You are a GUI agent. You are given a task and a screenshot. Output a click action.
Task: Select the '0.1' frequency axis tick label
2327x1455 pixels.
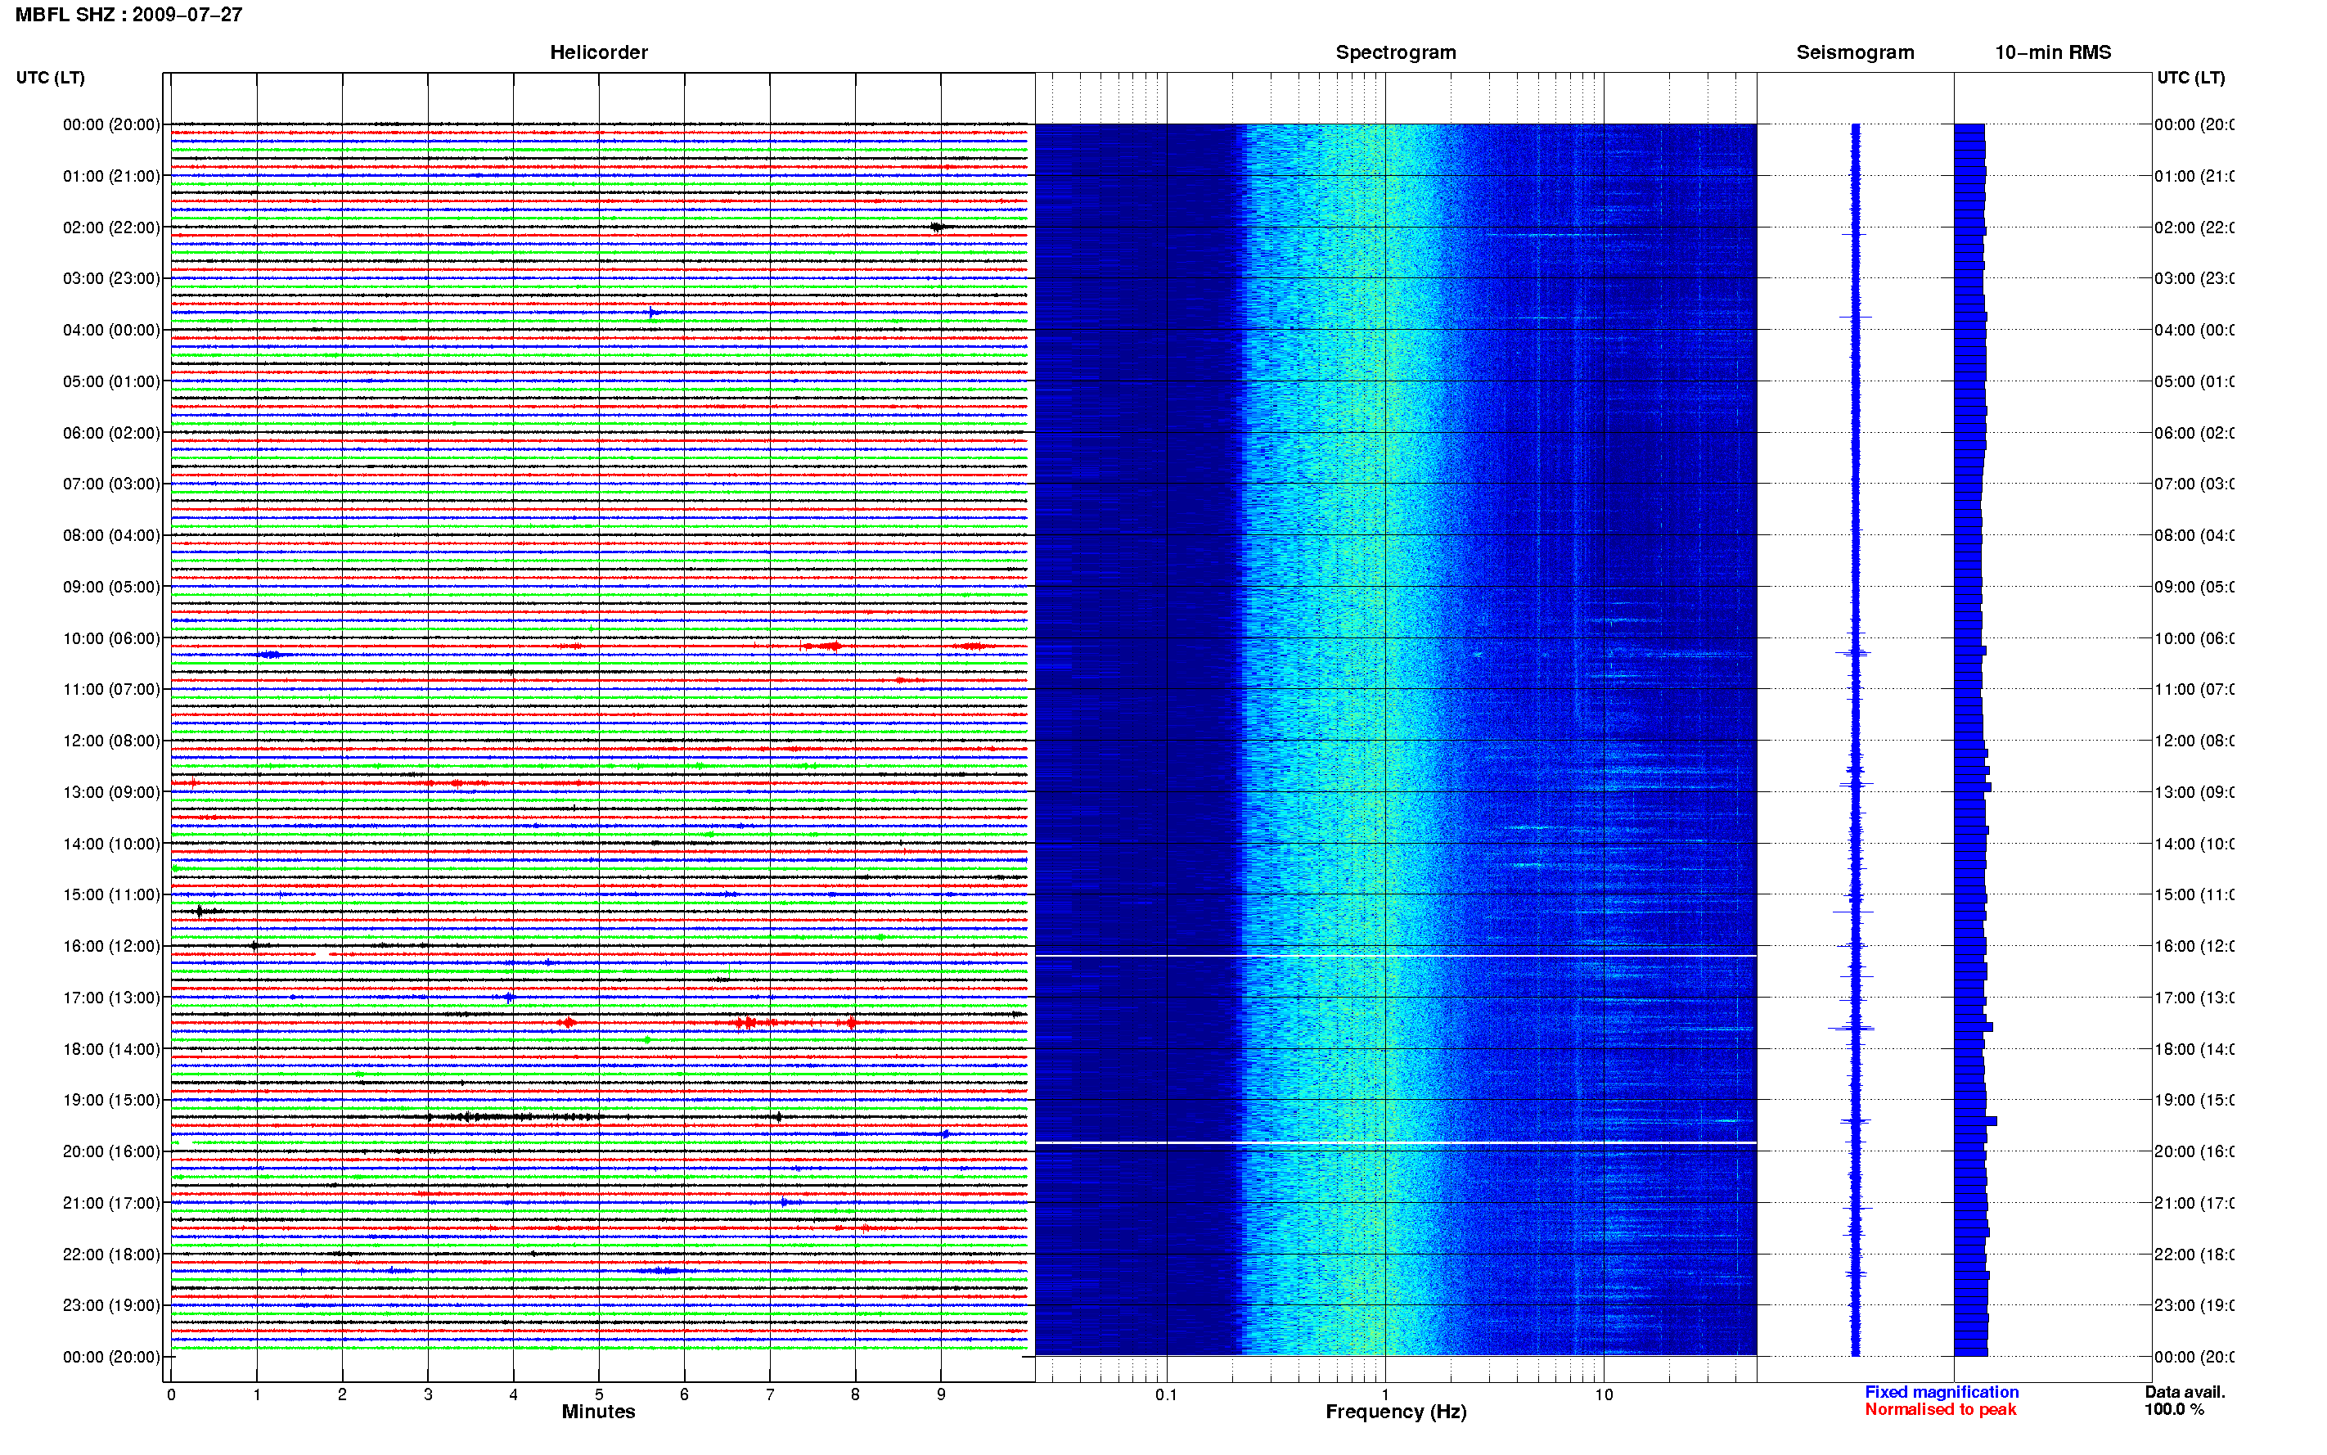(x=1166, y=1394)
